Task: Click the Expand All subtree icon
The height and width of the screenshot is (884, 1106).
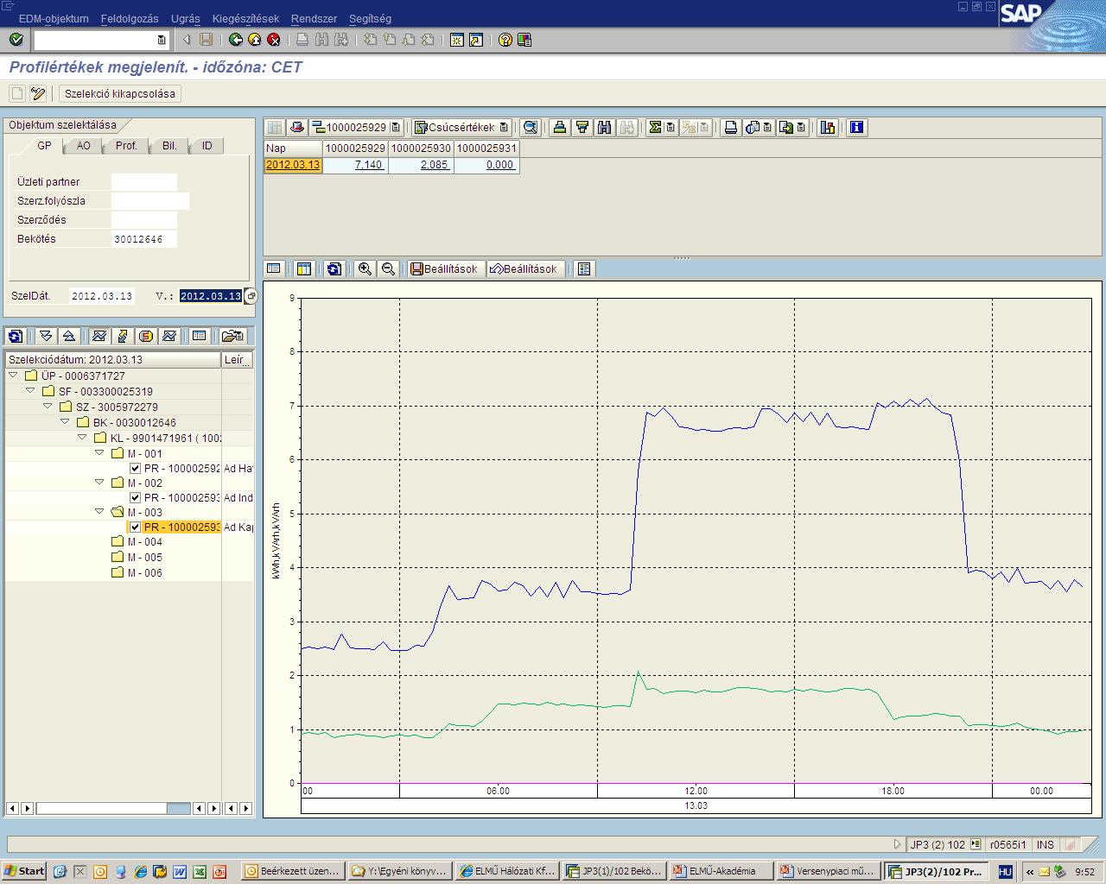Action: point(46,336)
